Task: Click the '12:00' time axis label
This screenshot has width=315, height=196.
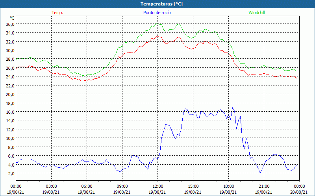Action: [157, 187]
